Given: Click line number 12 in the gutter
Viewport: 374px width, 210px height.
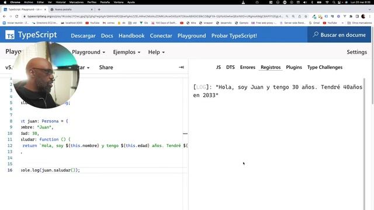Looking at the screenshot, I should (10, 145).
